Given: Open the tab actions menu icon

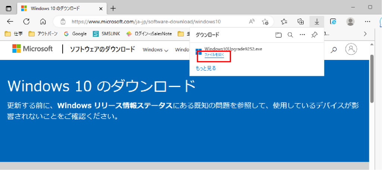Looking at the screenshot, I should tap(9, 9).
